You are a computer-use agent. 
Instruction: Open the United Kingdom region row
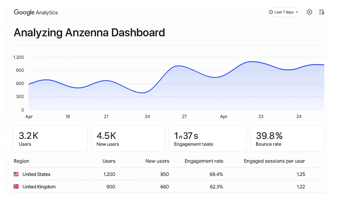(39, 187)
